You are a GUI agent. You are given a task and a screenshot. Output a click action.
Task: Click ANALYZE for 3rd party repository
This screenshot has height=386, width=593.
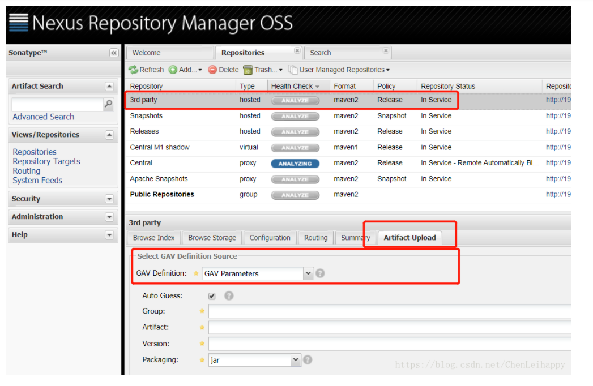(295, 101)
